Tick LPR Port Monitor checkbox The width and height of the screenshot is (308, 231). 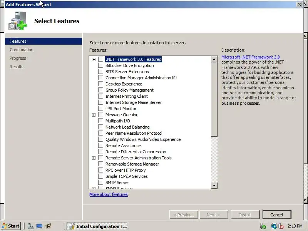click(100, 109)
